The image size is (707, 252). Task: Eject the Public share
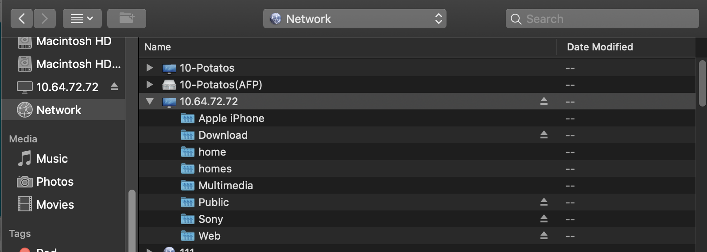(x=544, y=202)
